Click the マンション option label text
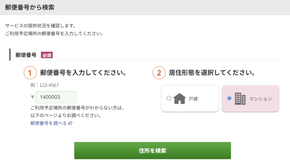 (261, 99)
